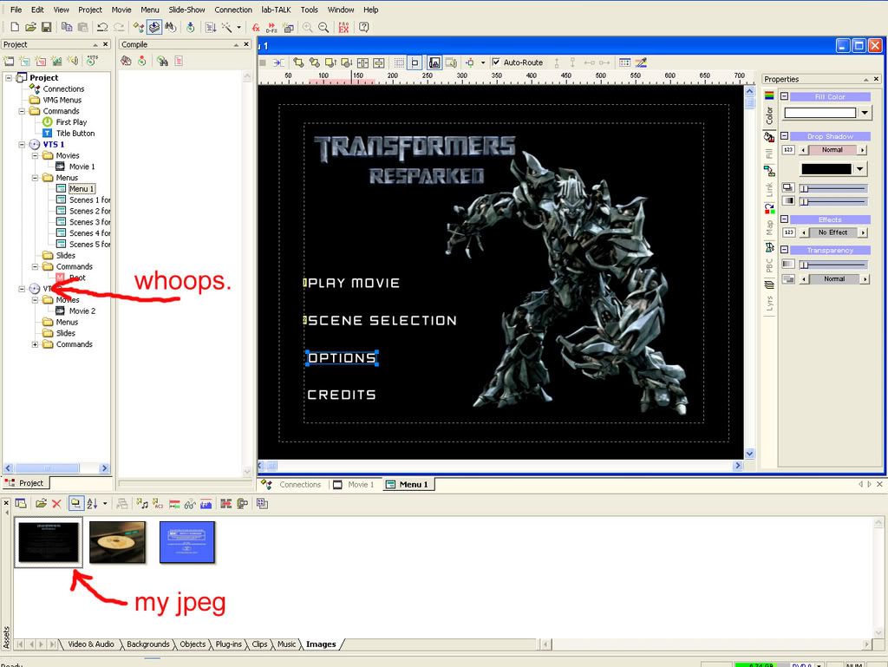The height and width of the screenshot is (667, 888).
Task: Click the pink document icon in Compile panel
Action: tap(179, 61)
